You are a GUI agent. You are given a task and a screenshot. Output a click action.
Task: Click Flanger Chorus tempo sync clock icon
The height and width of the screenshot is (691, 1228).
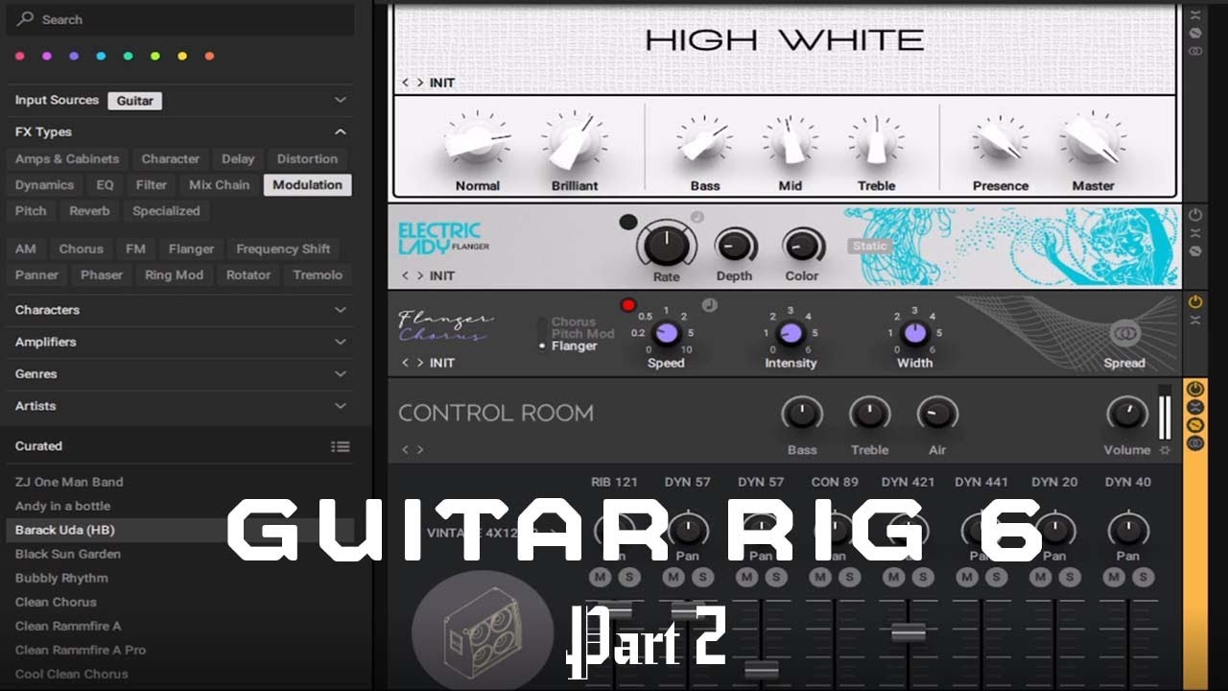click(x=709, y=305)
